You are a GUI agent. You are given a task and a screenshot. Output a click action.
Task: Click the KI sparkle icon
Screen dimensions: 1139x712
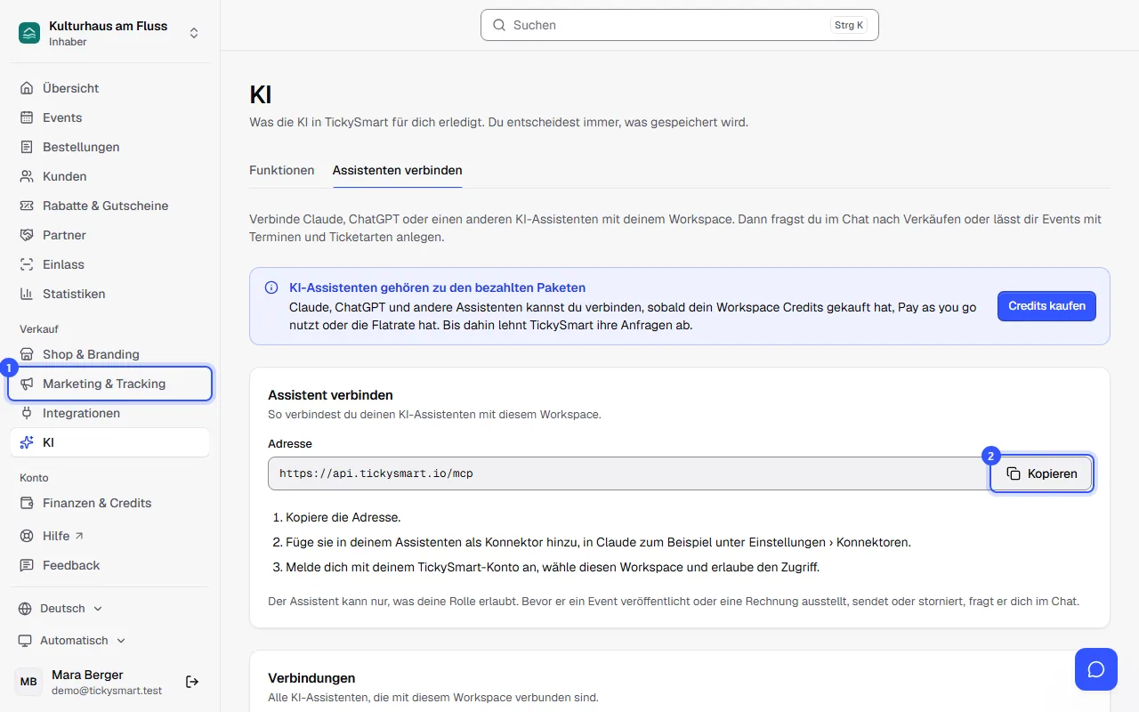point(27,442)
